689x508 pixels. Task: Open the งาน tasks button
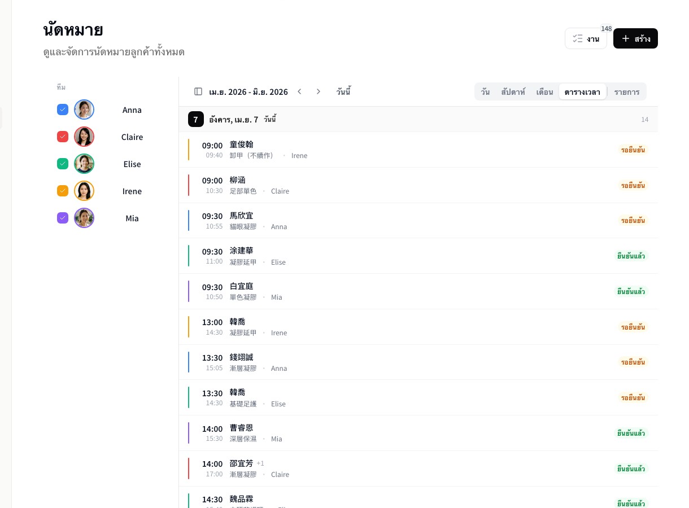point(586,38)
